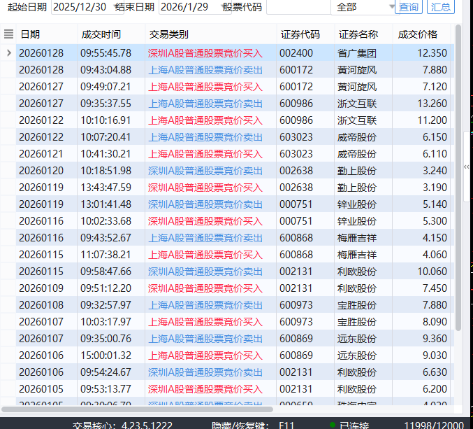This screenshot has height=429, width=473.
Task: Select price cell 6.630 for 利欧股份
Action: pyautogui.click(x=422, y=372)
